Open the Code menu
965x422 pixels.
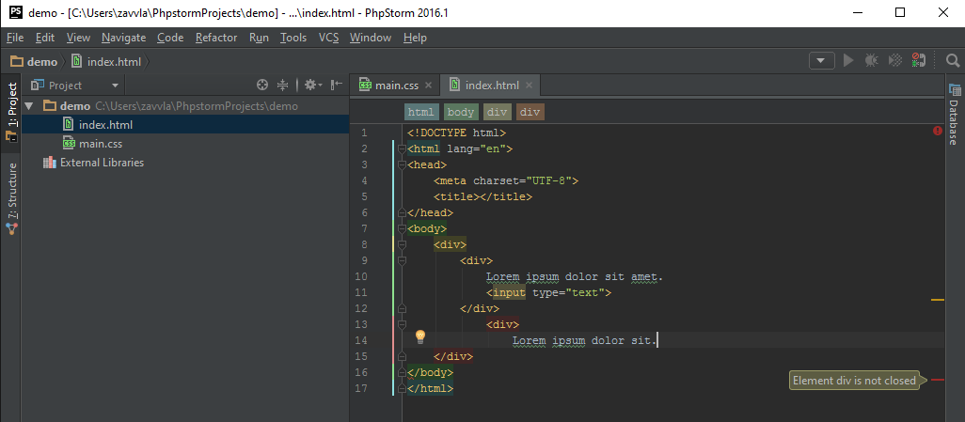[x=170, y=38]
